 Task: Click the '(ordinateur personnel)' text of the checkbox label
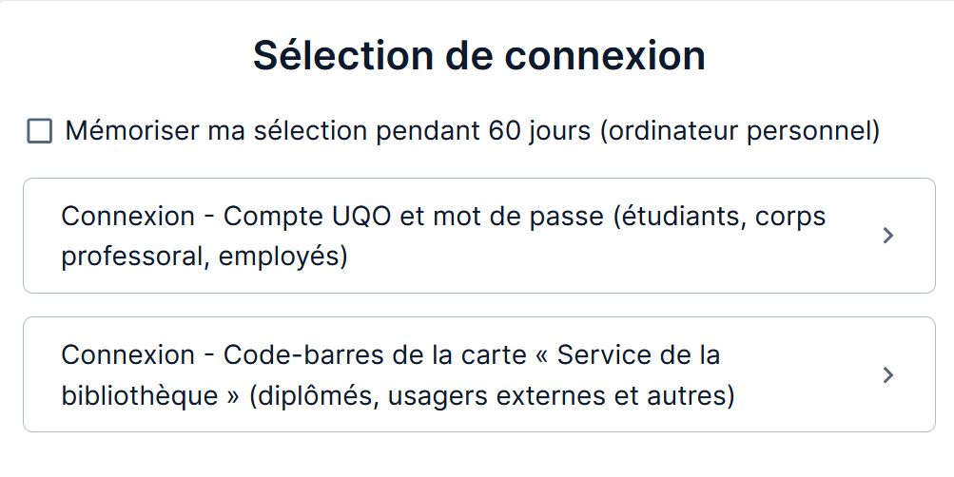point(739,131)
